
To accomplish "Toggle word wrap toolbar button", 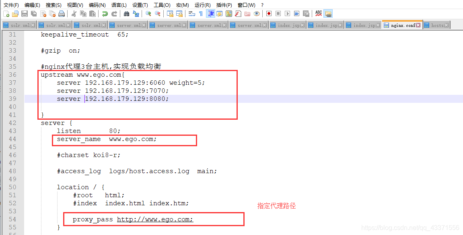I will click(191, 14).
